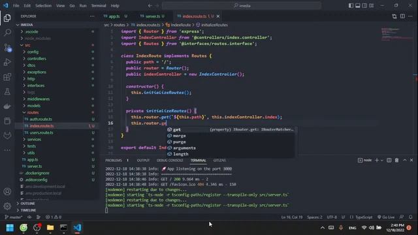Open Explorer views and more actions ellipsis

tap(92, 16)
